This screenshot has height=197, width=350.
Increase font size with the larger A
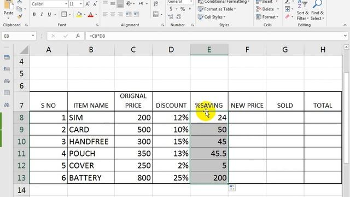87,4
